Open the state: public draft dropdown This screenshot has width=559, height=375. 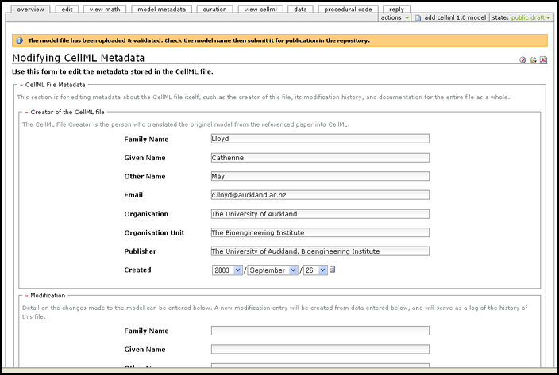tap(521, 17)
